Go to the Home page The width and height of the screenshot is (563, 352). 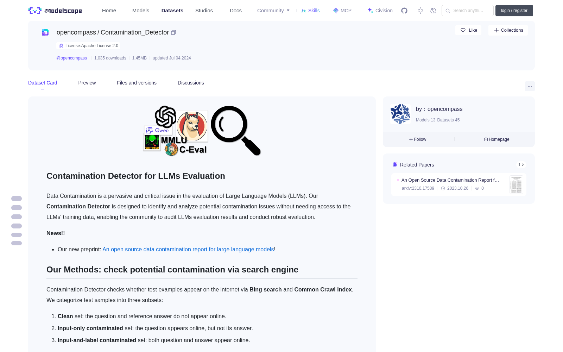(x=109, y=11)
